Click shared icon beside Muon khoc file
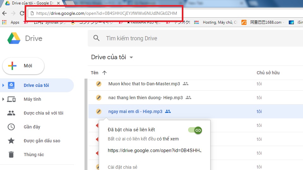The height and width of the screenshot is (170, 303). (x=186, y=84)
